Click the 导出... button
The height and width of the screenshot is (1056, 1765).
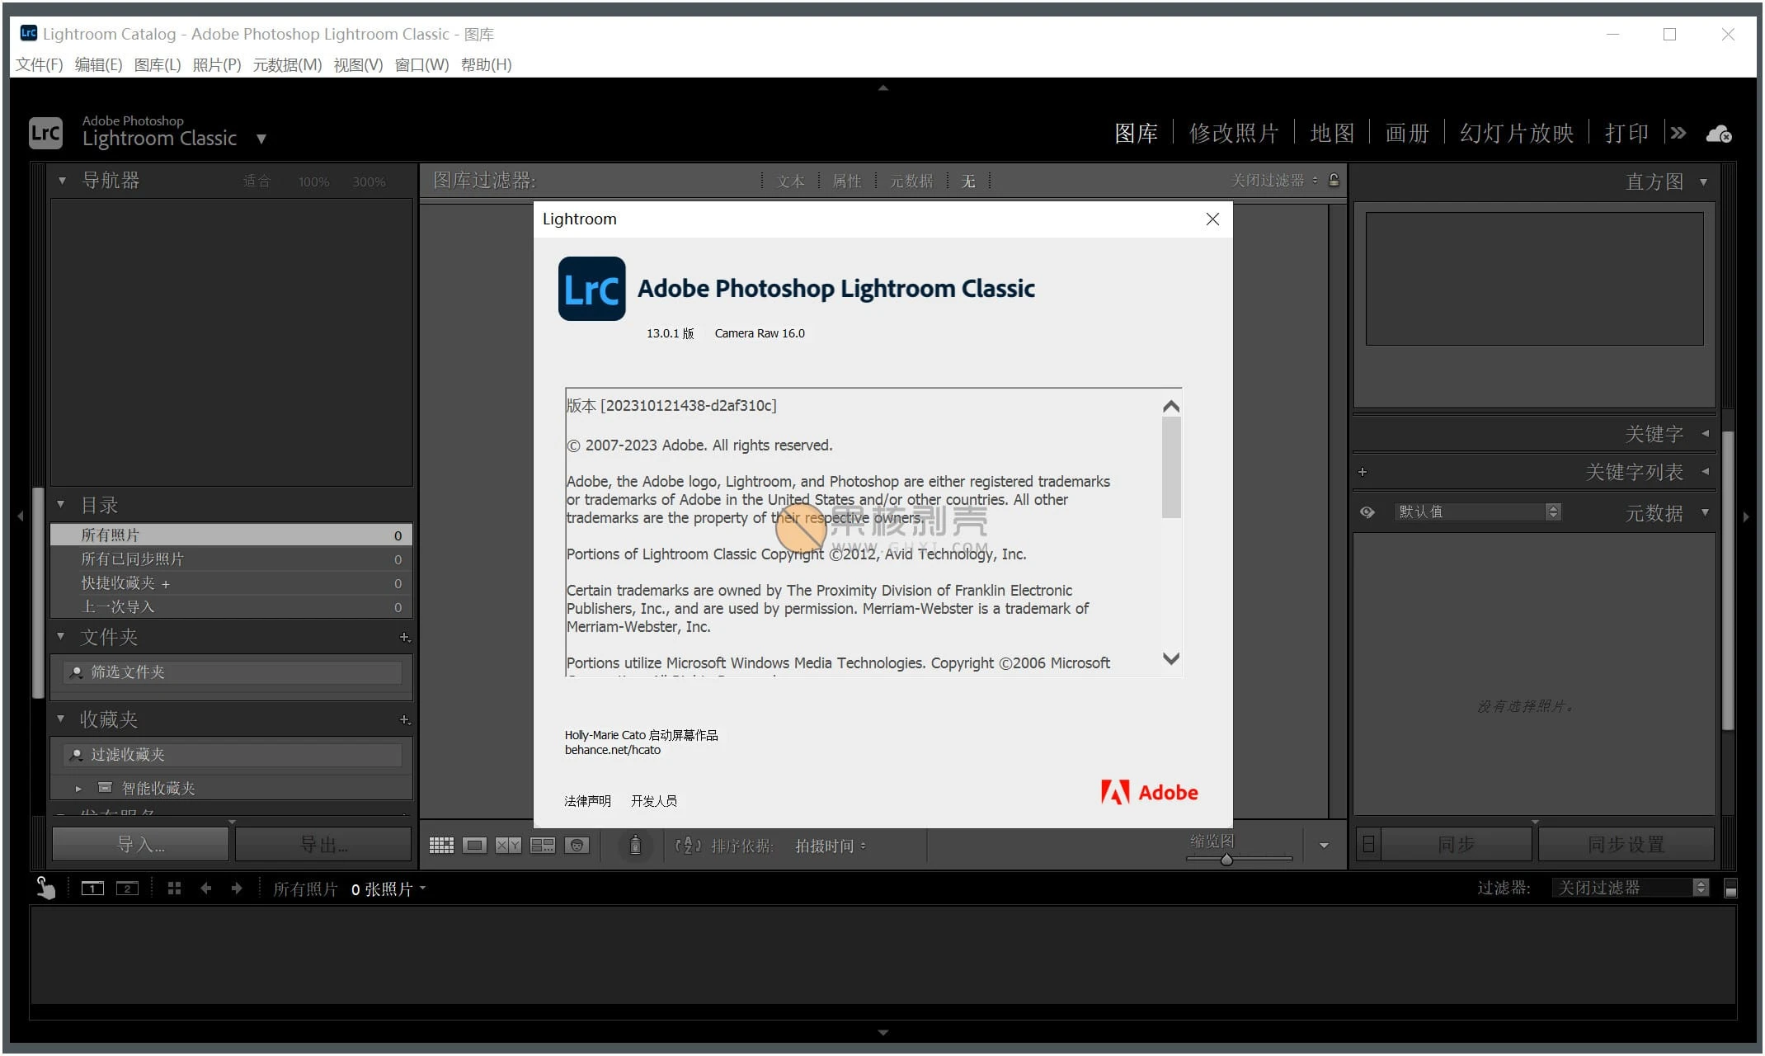323,844
